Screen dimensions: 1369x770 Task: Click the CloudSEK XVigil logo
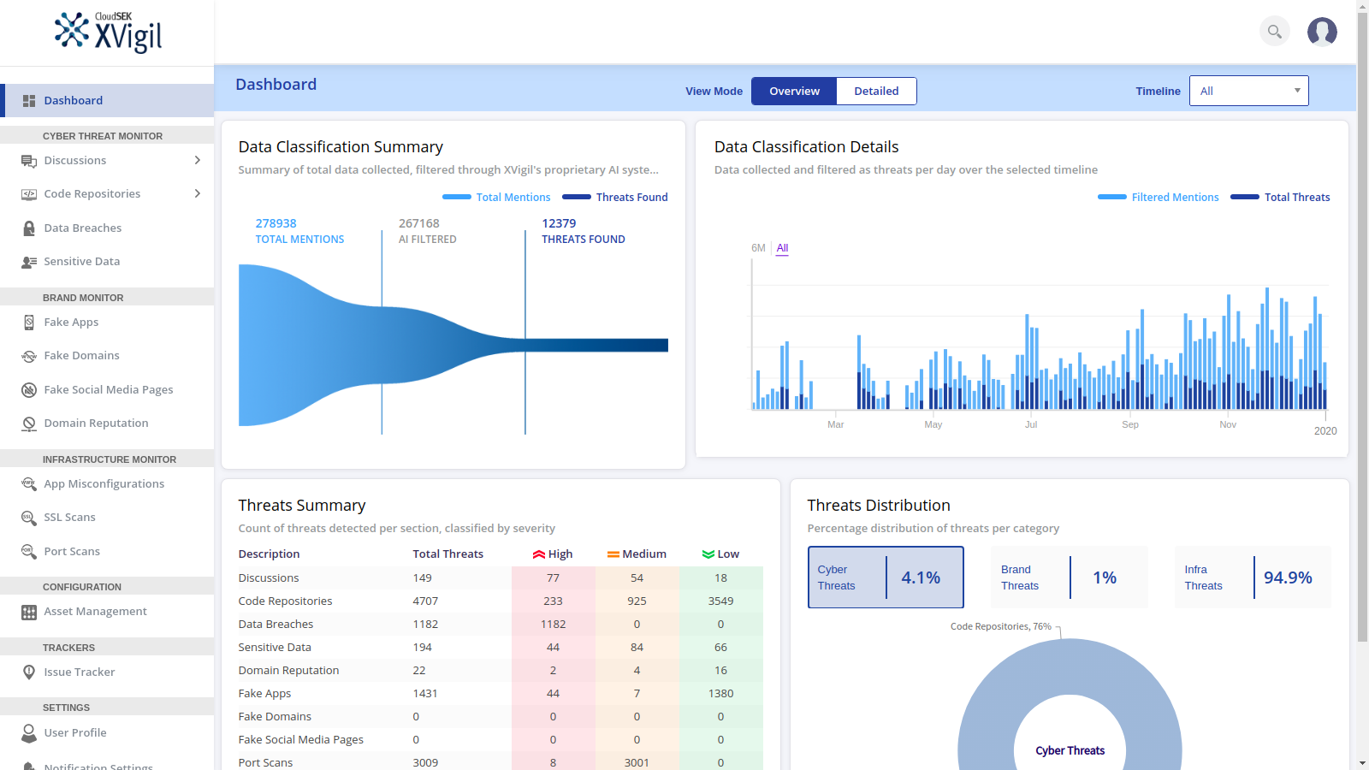pyautogui.click(x=108, y=32)
